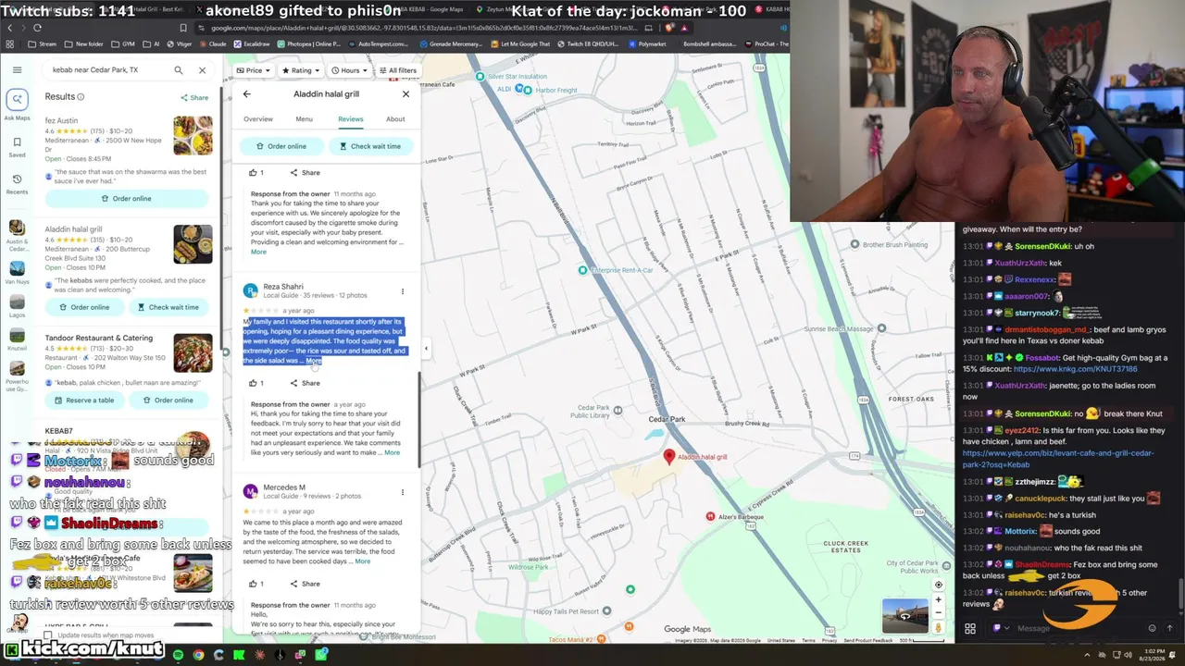1185x666 pixels.
Task: Share Mercedes M's review
Action: tap(305, 584)
